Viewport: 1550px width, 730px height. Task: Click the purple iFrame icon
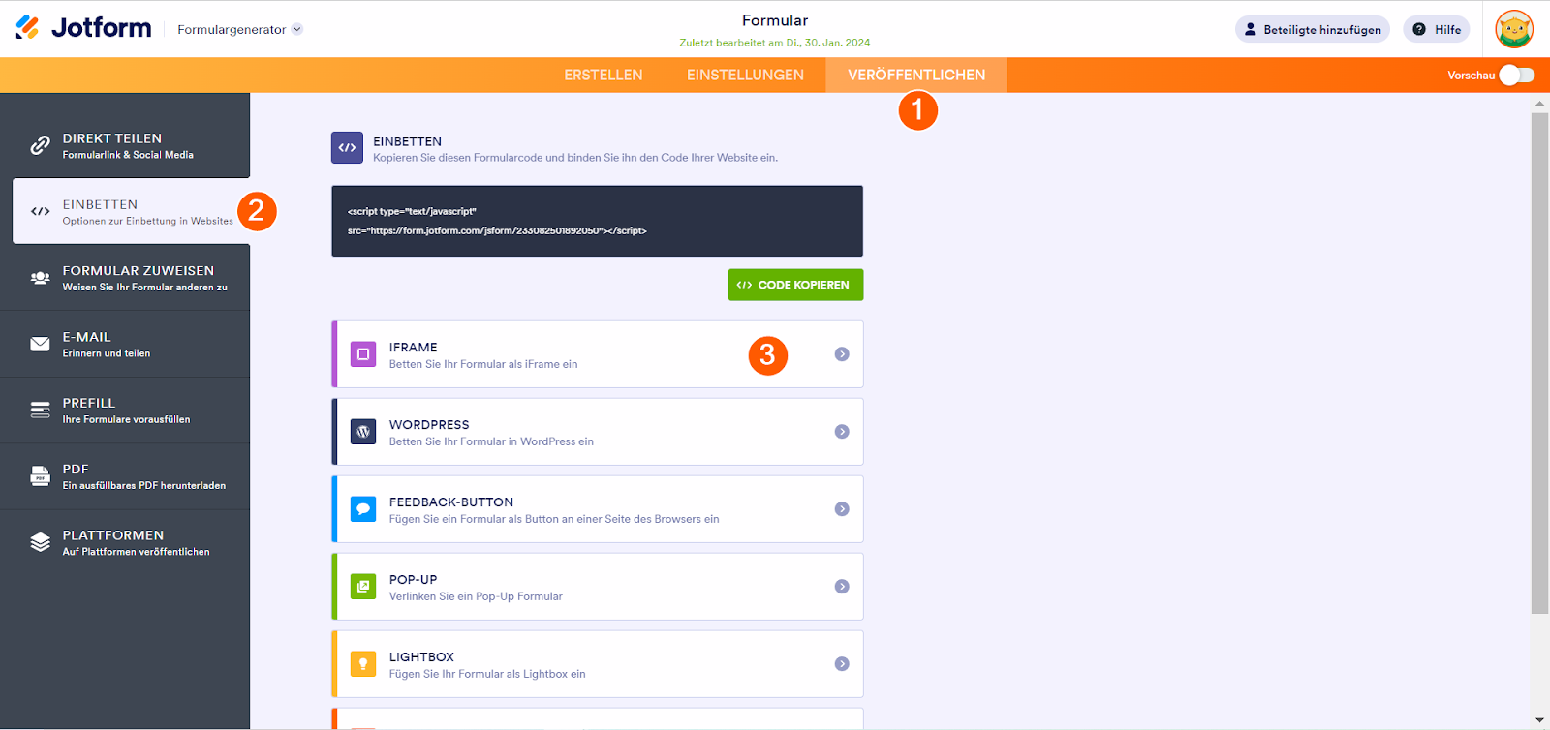point(363,354)
